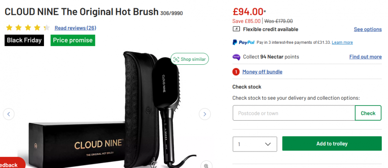Click the green Price promise badge
The width and height of the screenshot is (388, 168).
tap(73, 40)
